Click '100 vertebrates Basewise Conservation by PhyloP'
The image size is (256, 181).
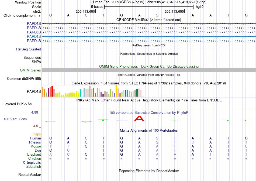[x=148, y=112]
